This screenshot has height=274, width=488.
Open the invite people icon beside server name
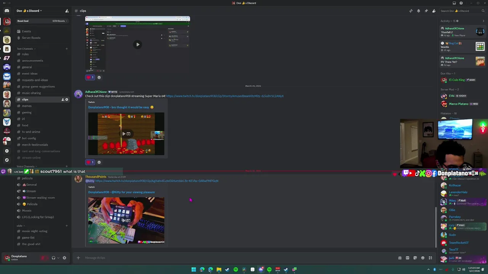[x=67, y=11]
